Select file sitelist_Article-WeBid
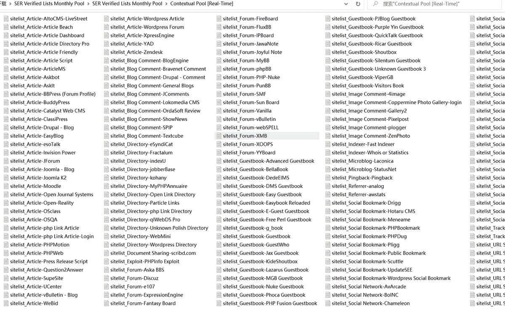 click(x=34, y=303)
